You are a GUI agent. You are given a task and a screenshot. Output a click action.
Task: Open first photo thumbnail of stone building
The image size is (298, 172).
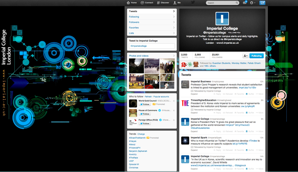(136, 66)
